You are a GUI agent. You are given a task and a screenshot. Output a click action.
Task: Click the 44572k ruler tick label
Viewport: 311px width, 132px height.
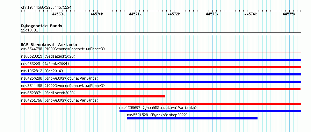coord(174,14)
